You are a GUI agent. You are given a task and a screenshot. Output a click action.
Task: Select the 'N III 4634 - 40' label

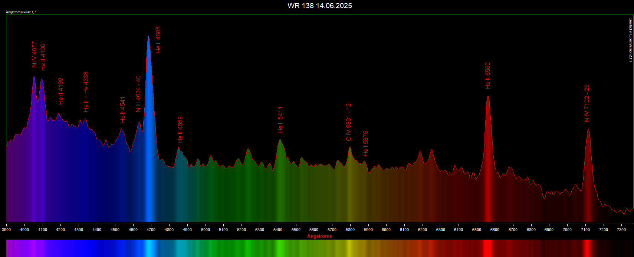[x=138, y=94]
